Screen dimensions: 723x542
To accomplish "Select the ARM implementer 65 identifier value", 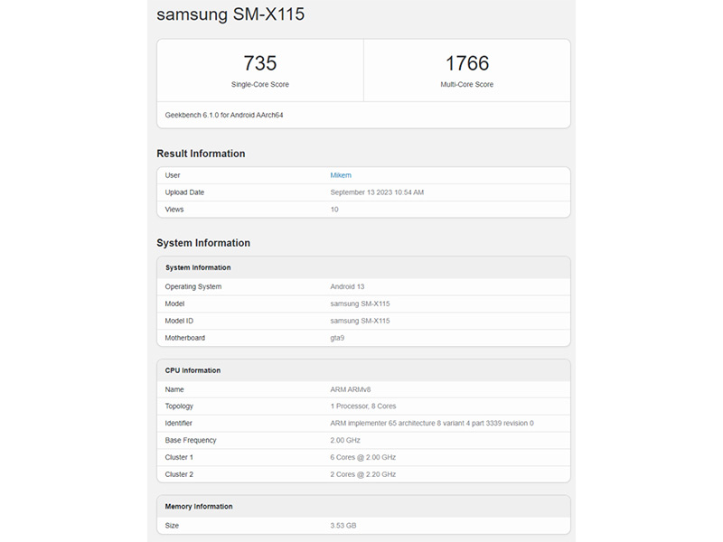I will [432, 423].
